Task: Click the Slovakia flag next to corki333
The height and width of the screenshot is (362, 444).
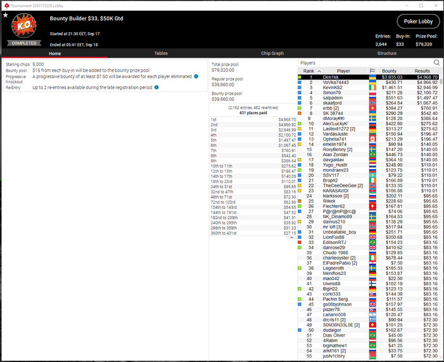Action: 372,294
